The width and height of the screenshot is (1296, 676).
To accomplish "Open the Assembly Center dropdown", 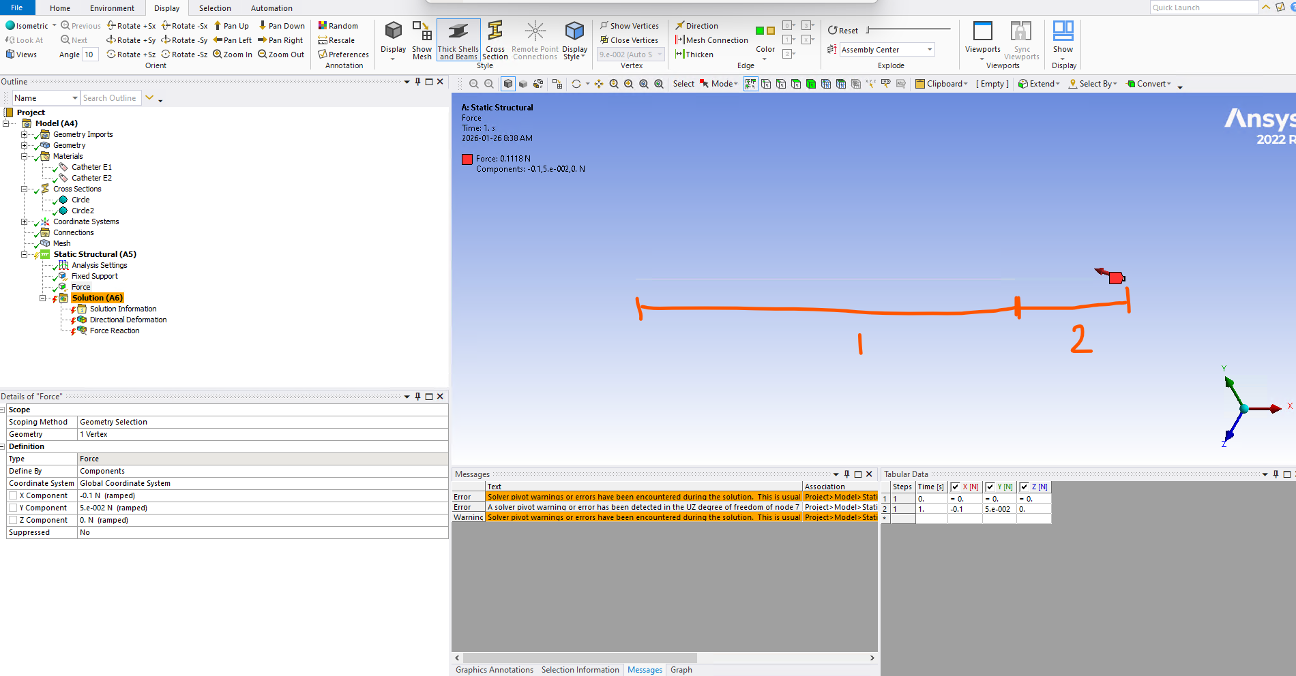I will (929, 50).
